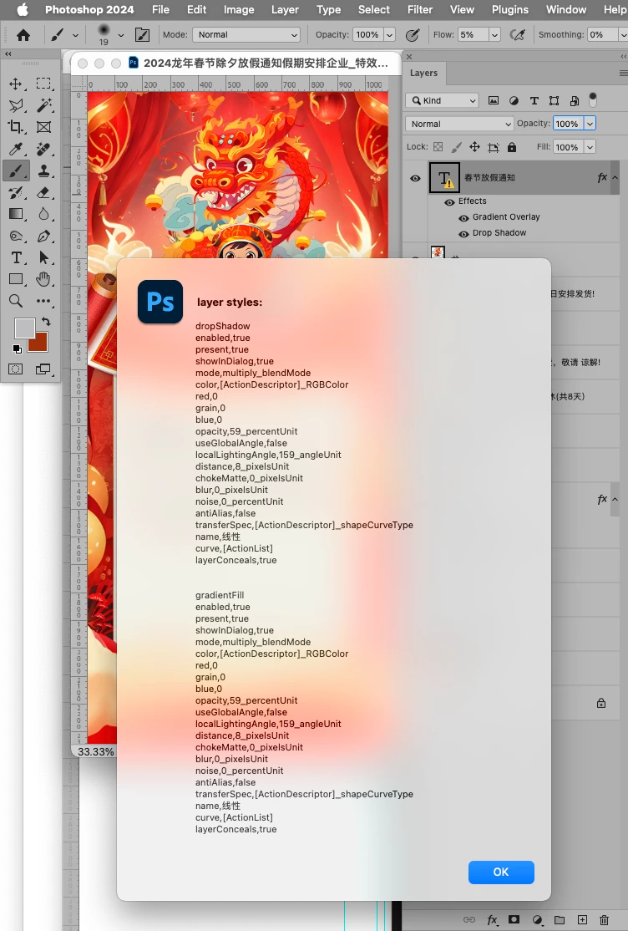
Task: Open the Kind filter dropdown
Action: coord(443,100)
